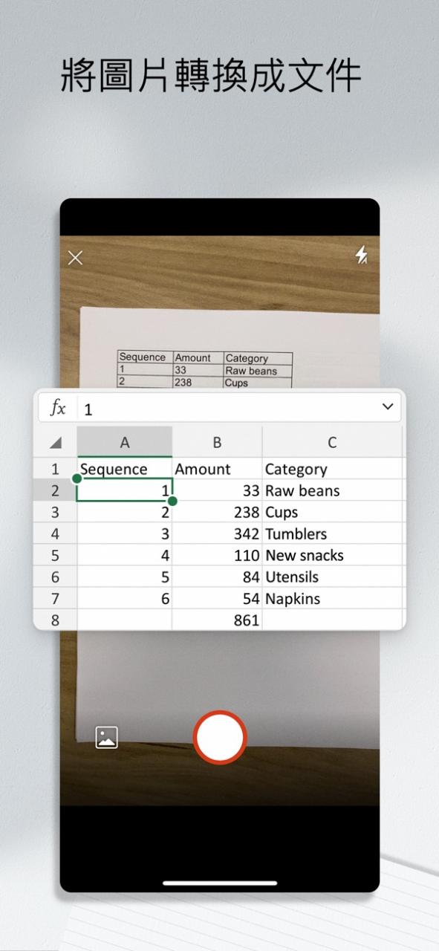Screen dimensions: 439x951
Task: Select column A header
Action: [x=125, y=442]
